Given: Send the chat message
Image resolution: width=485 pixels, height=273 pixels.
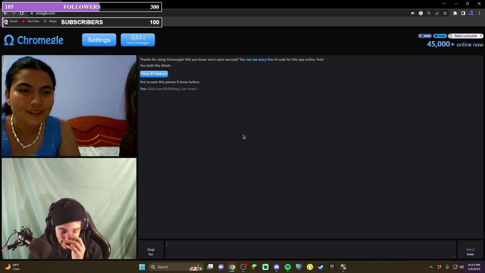Looking at the screenshot, I should [470, 249].
